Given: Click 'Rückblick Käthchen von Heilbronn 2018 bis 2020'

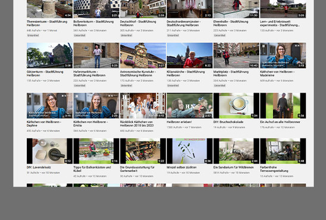Looking at the screenshot, I should pos(137,124).
